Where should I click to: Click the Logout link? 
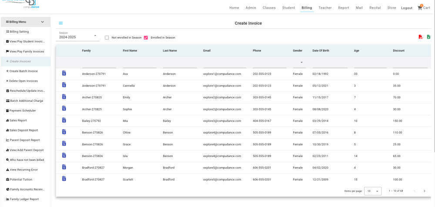click(x=407, y=8)
